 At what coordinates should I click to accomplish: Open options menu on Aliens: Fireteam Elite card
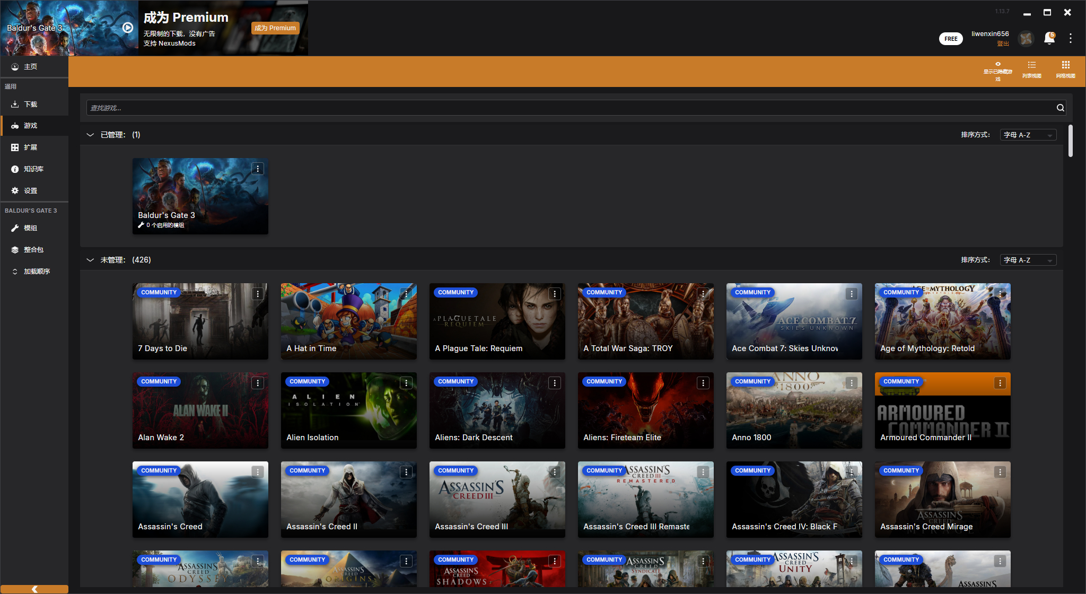point(703,383)
